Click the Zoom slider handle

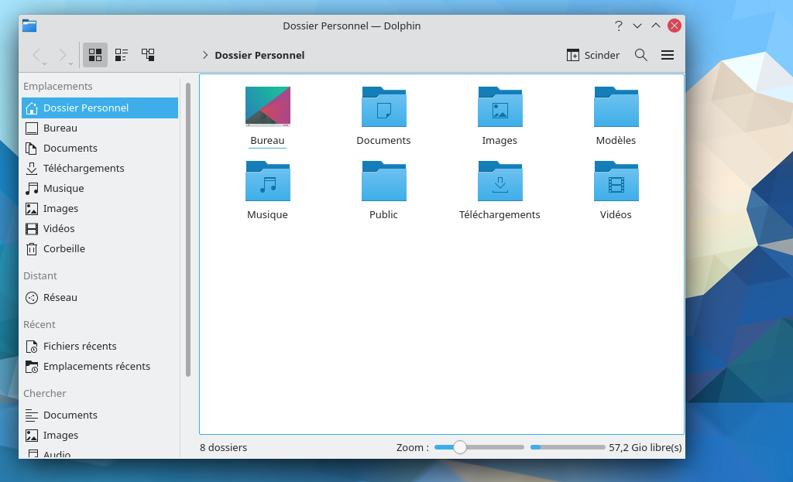point(460,447)
